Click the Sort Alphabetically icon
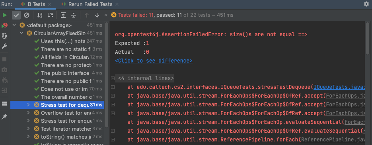This screenshot has height=145, width=372. click(40, 15)
